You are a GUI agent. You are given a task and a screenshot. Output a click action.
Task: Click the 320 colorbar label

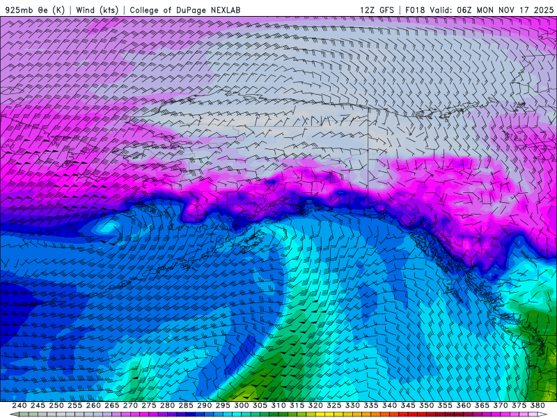(x=315, y=405)
